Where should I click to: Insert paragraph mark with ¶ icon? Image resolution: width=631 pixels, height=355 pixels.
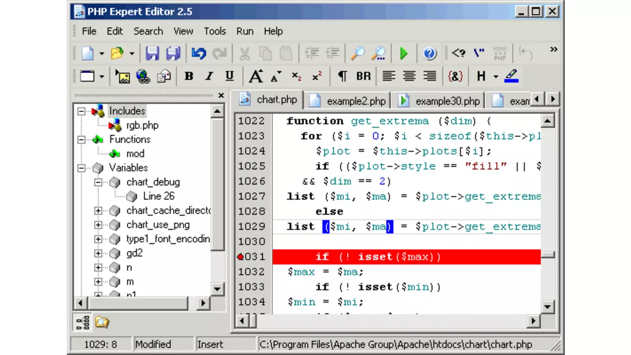pyautogui.click(x=342, y=77)
